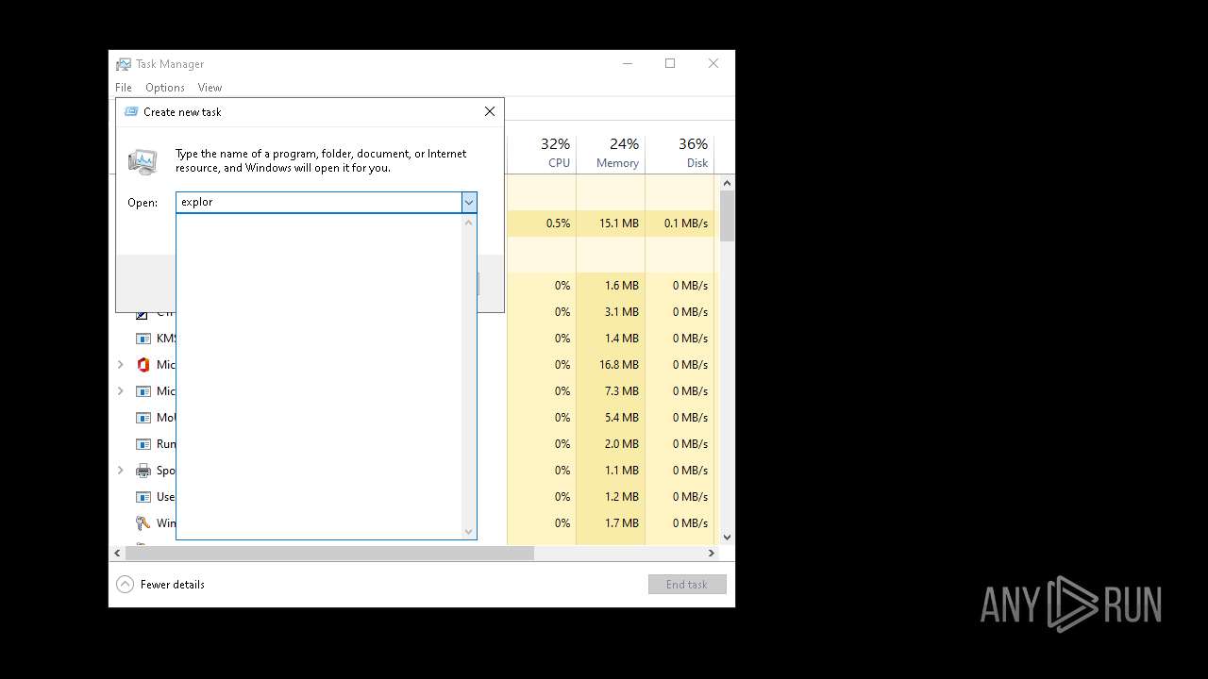
Task: Click dropdown list scroll down arrow
Action: tap(468, 532)
